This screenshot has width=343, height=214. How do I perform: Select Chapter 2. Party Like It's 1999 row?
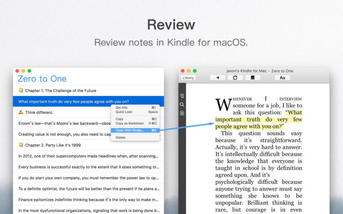tap(88, 145)
